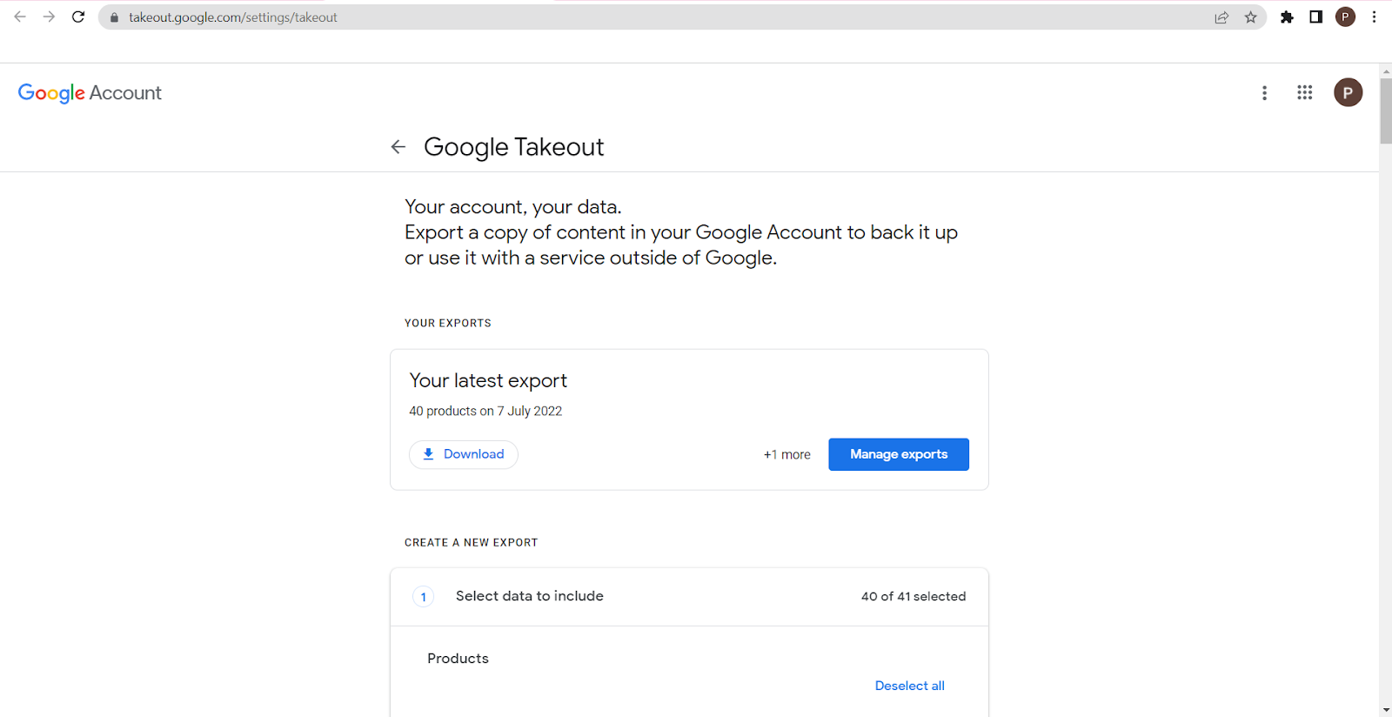Click the Manage exports button

tap(898, 454)
